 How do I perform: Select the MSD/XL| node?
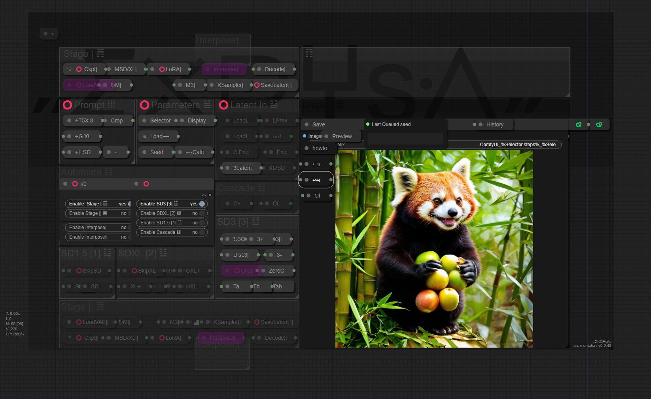tap(125, 69)
